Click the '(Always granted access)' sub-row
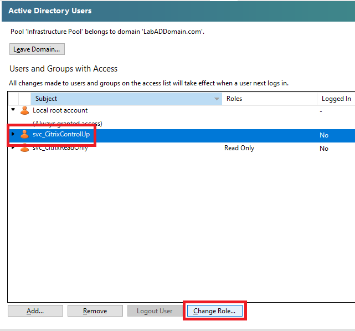355x331 pixels. 67,123
